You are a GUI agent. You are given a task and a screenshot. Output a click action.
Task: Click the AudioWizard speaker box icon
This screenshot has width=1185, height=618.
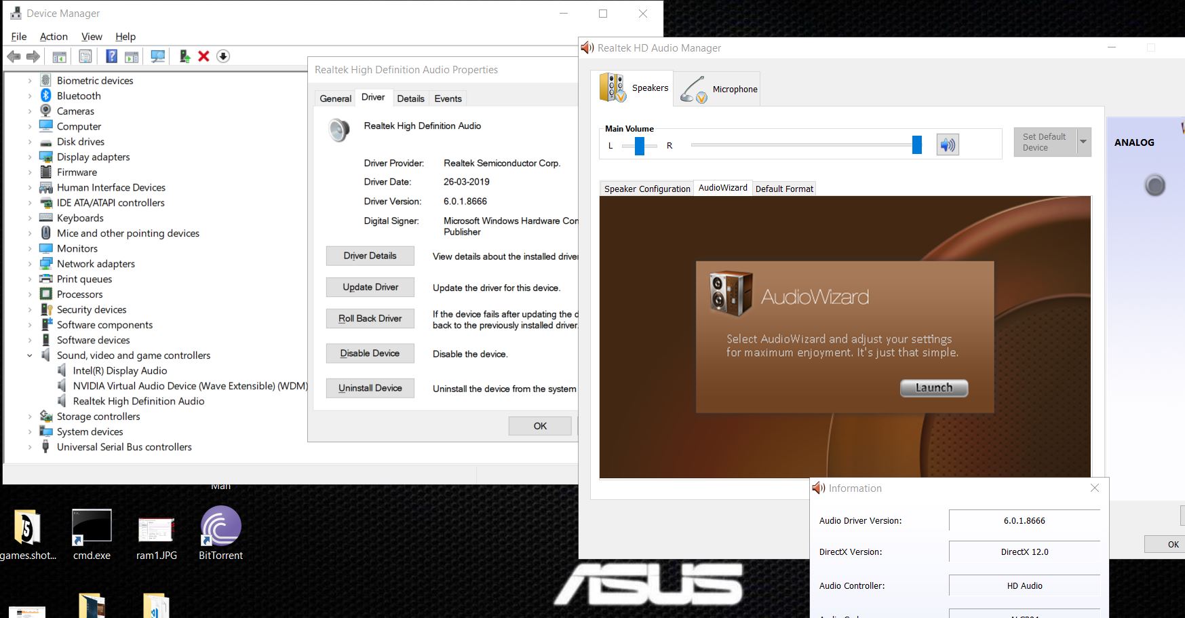click(x=731, y=294)
